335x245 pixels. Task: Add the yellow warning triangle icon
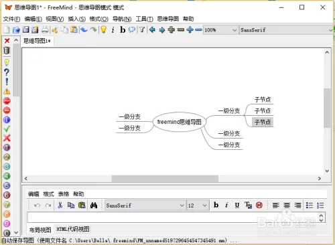(x=7, y=91)
